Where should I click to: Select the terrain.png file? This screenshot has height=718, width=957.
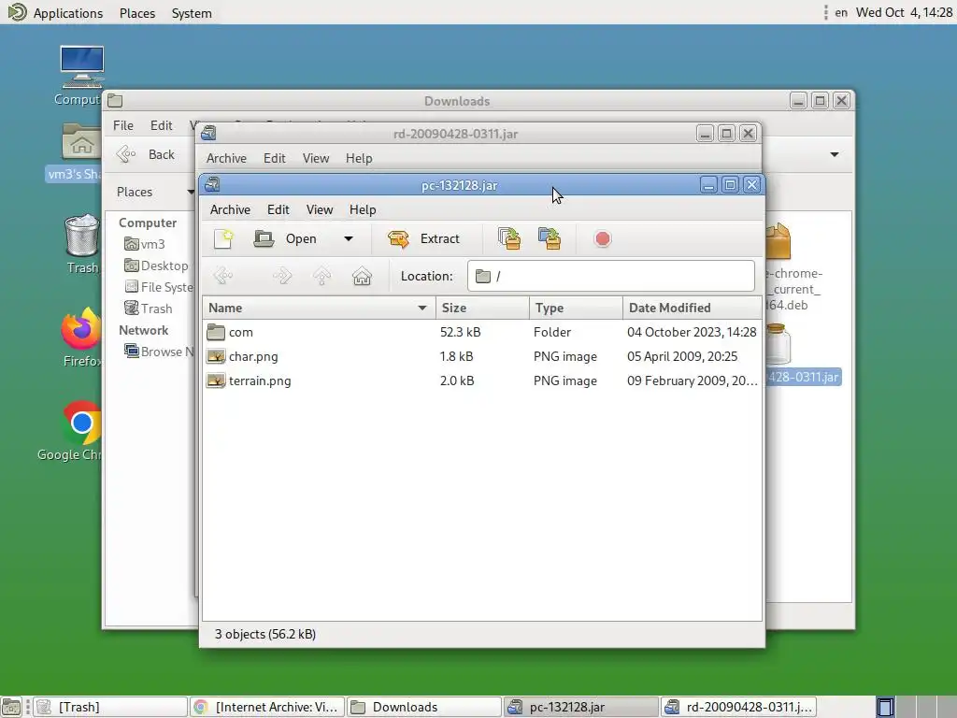point(482,381)
